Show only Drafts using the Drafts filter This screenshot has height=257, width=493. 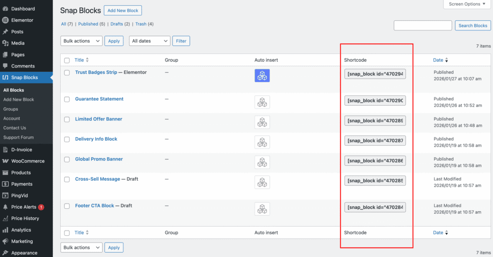[117, 24]
